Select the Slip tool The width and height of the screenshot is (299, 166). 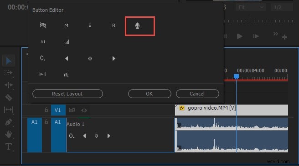coord(9,110)
